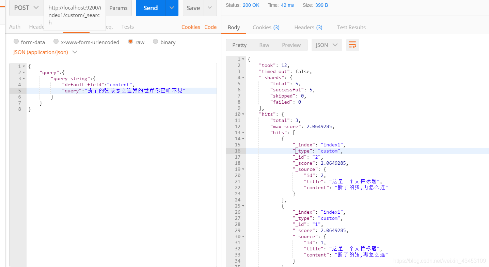The width and height of the screenshot is (489, 267).
Task: Select the form-data radio button
Action: 16,41
